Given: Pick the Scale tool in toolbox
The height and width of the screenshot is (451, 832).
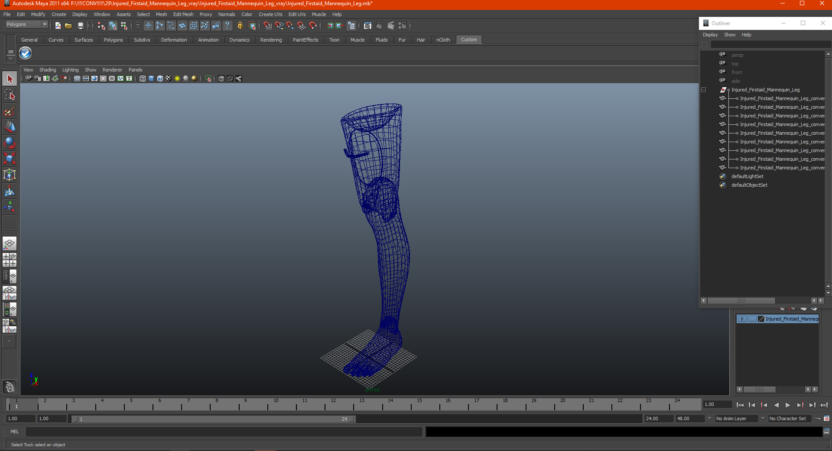Looking at the screenshot, I should [10, 159].
